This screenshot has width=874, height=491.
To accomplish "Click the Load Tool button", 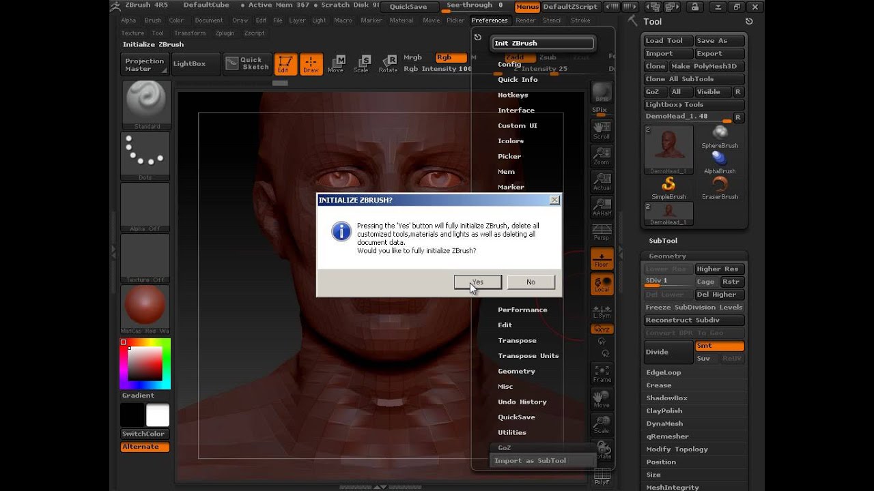I will click(x=668, y=41).
